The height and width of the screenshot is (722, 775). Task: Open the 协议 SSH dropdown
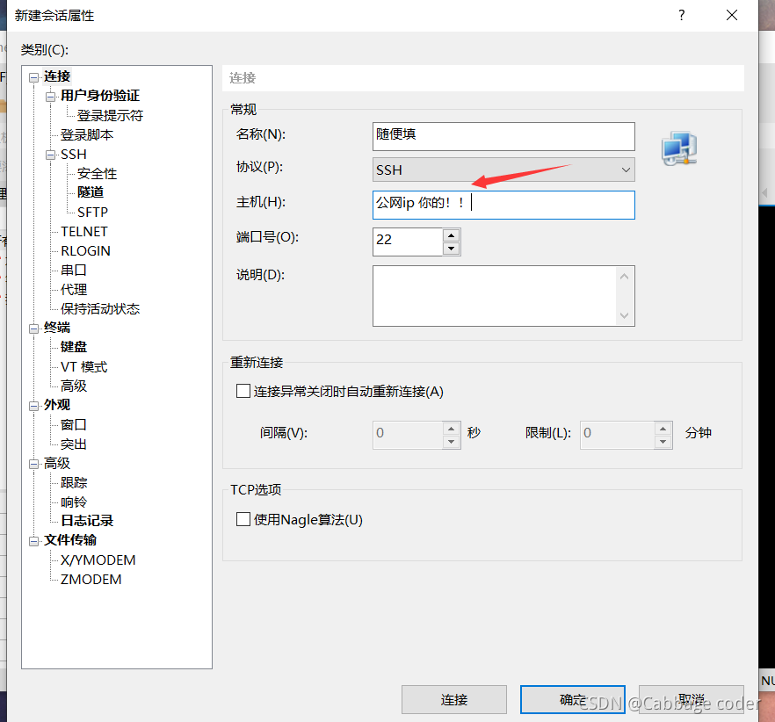503,170
